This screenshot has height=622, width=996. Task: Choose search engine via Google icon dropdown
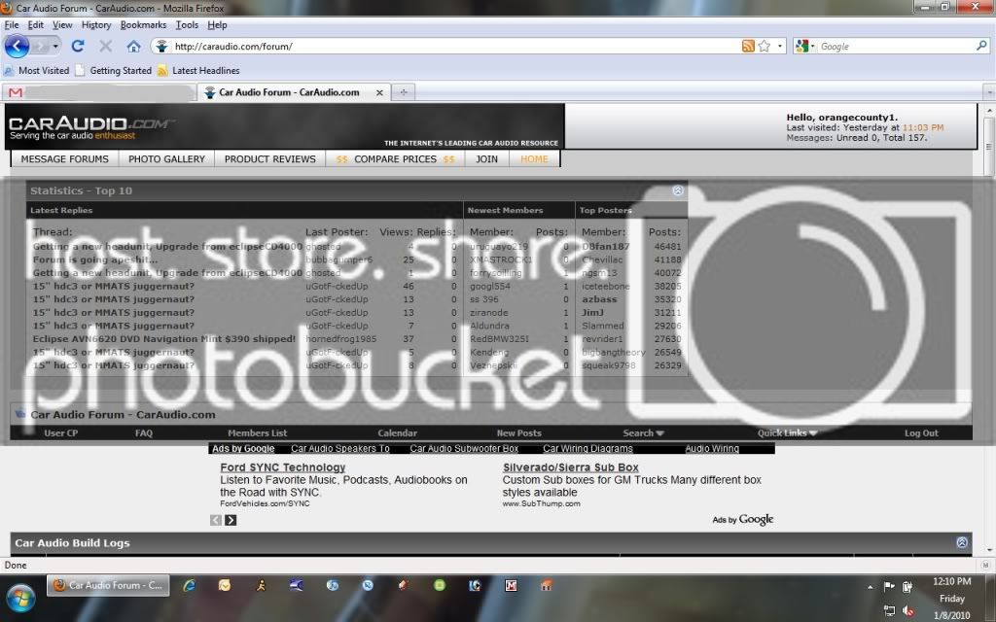[804, 47]
